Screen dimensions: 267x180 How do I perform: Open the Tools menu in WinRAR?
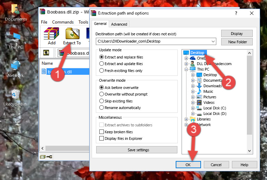pos(83,22)
